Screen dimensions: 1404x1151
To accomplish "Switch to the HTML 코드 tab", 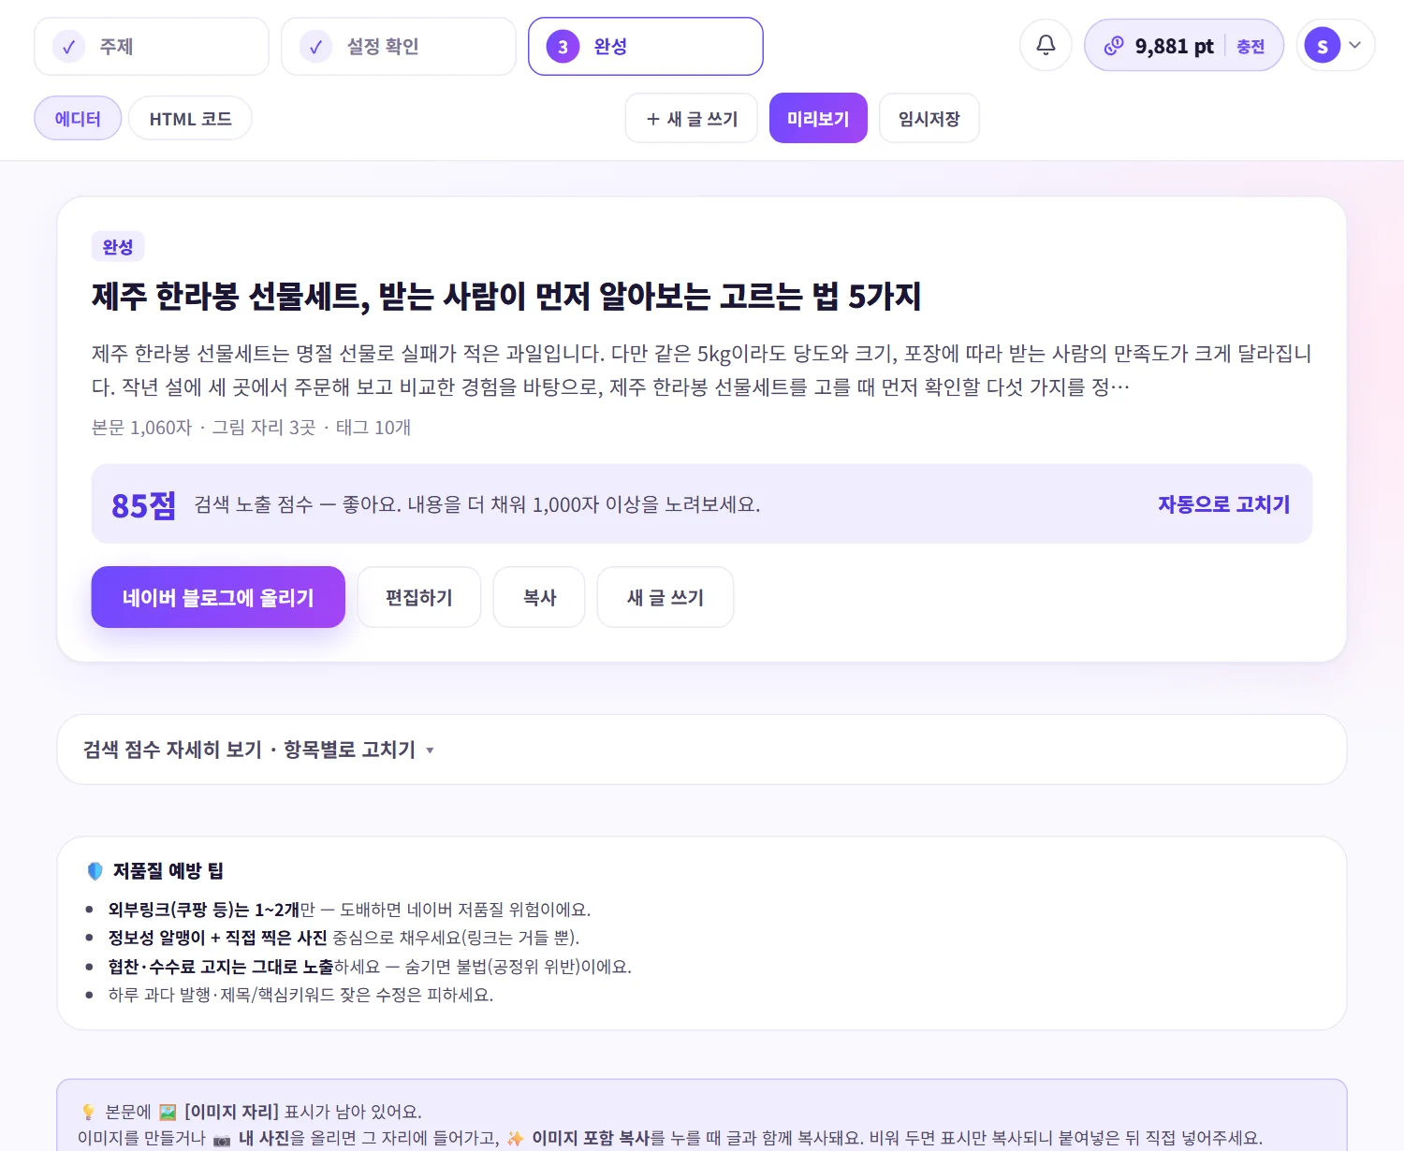I will pos(190,119).
